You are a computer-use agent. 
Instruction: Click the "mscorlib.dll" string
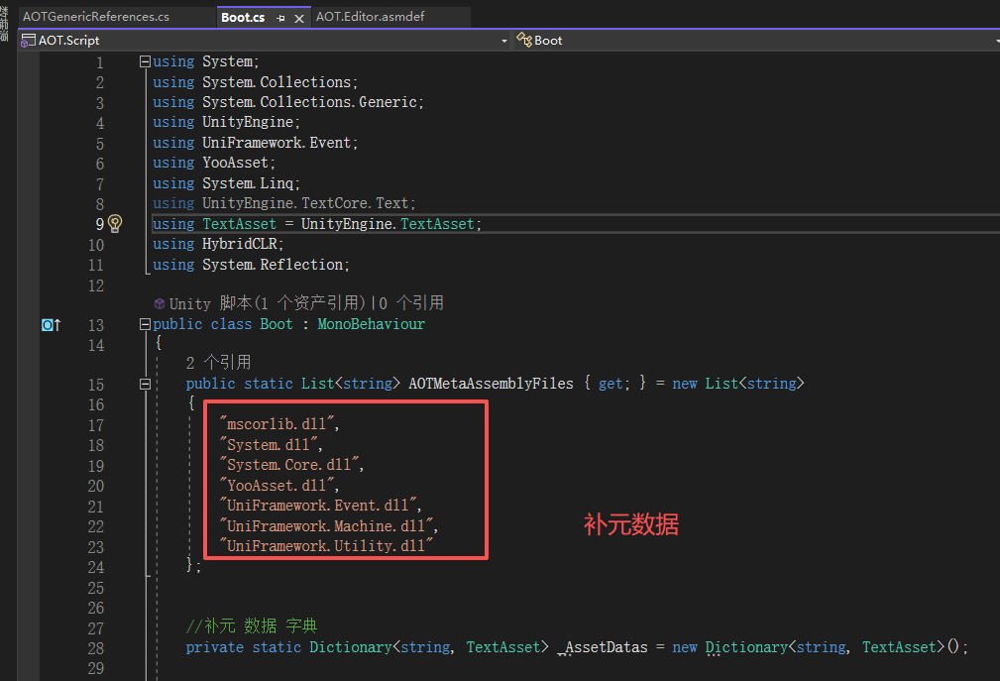tap(277, 423)
